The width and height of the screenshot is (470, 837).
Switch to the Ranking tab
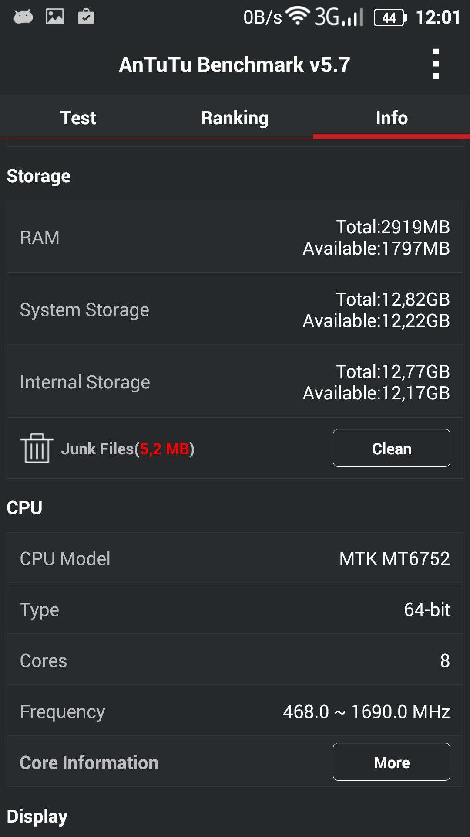[x=235, y=118]
